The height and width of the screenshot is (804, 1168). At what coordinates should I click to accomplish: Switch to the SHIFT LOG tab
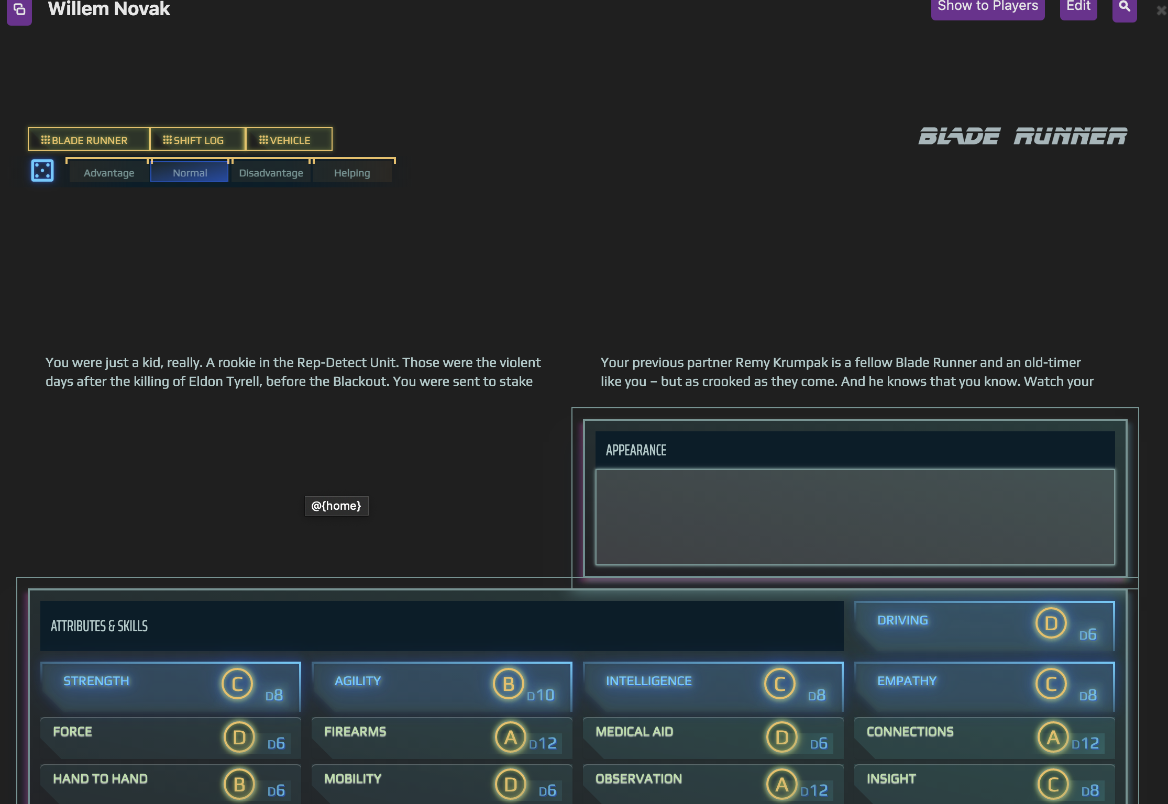(197, 140)
